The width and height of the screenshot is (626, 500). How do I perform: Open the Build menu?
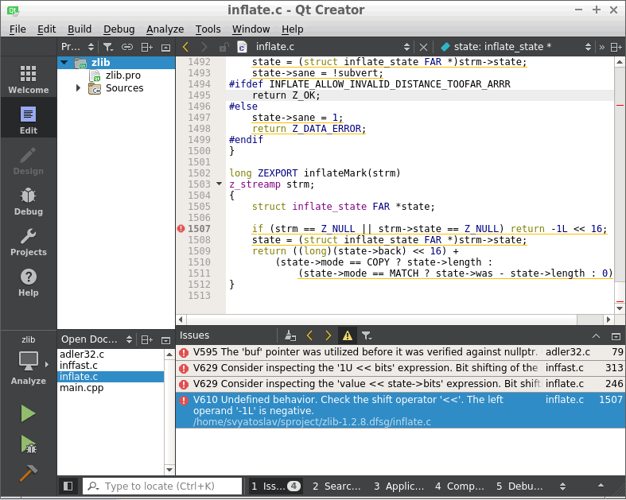(80, 29)
